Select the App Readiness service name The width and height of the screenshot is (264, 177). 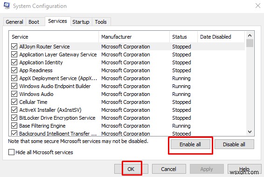36,70
